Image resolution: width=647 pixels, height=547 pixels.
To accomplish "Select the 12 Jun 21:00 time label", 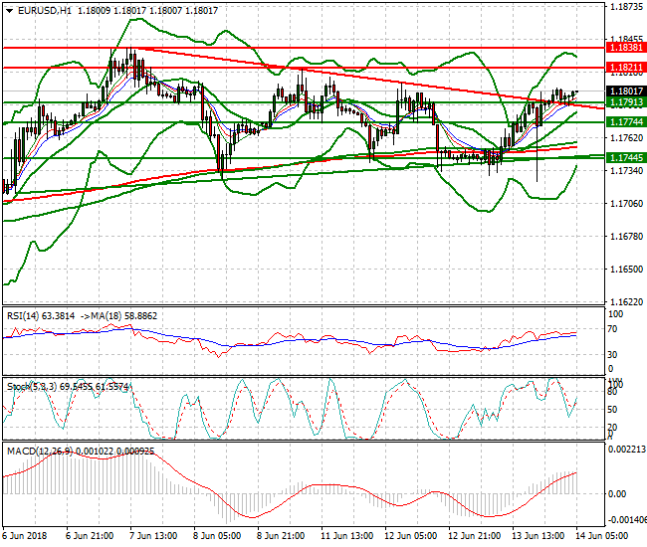I will [474, 536].
